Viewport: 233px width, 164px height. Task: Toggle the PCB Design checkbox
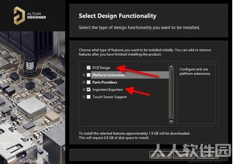pos(89,68)
